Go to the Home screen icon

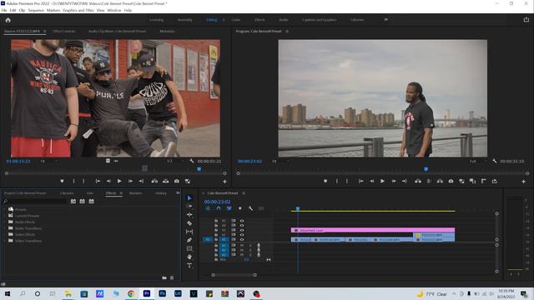8,20
